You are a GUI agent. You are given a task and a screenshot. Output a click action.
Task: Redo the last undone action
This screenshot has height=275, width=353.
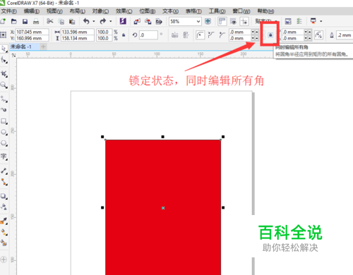coord(103,21)
